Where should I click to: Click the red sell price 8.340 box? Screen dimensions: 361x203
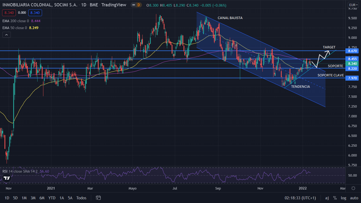click(9, 13)
